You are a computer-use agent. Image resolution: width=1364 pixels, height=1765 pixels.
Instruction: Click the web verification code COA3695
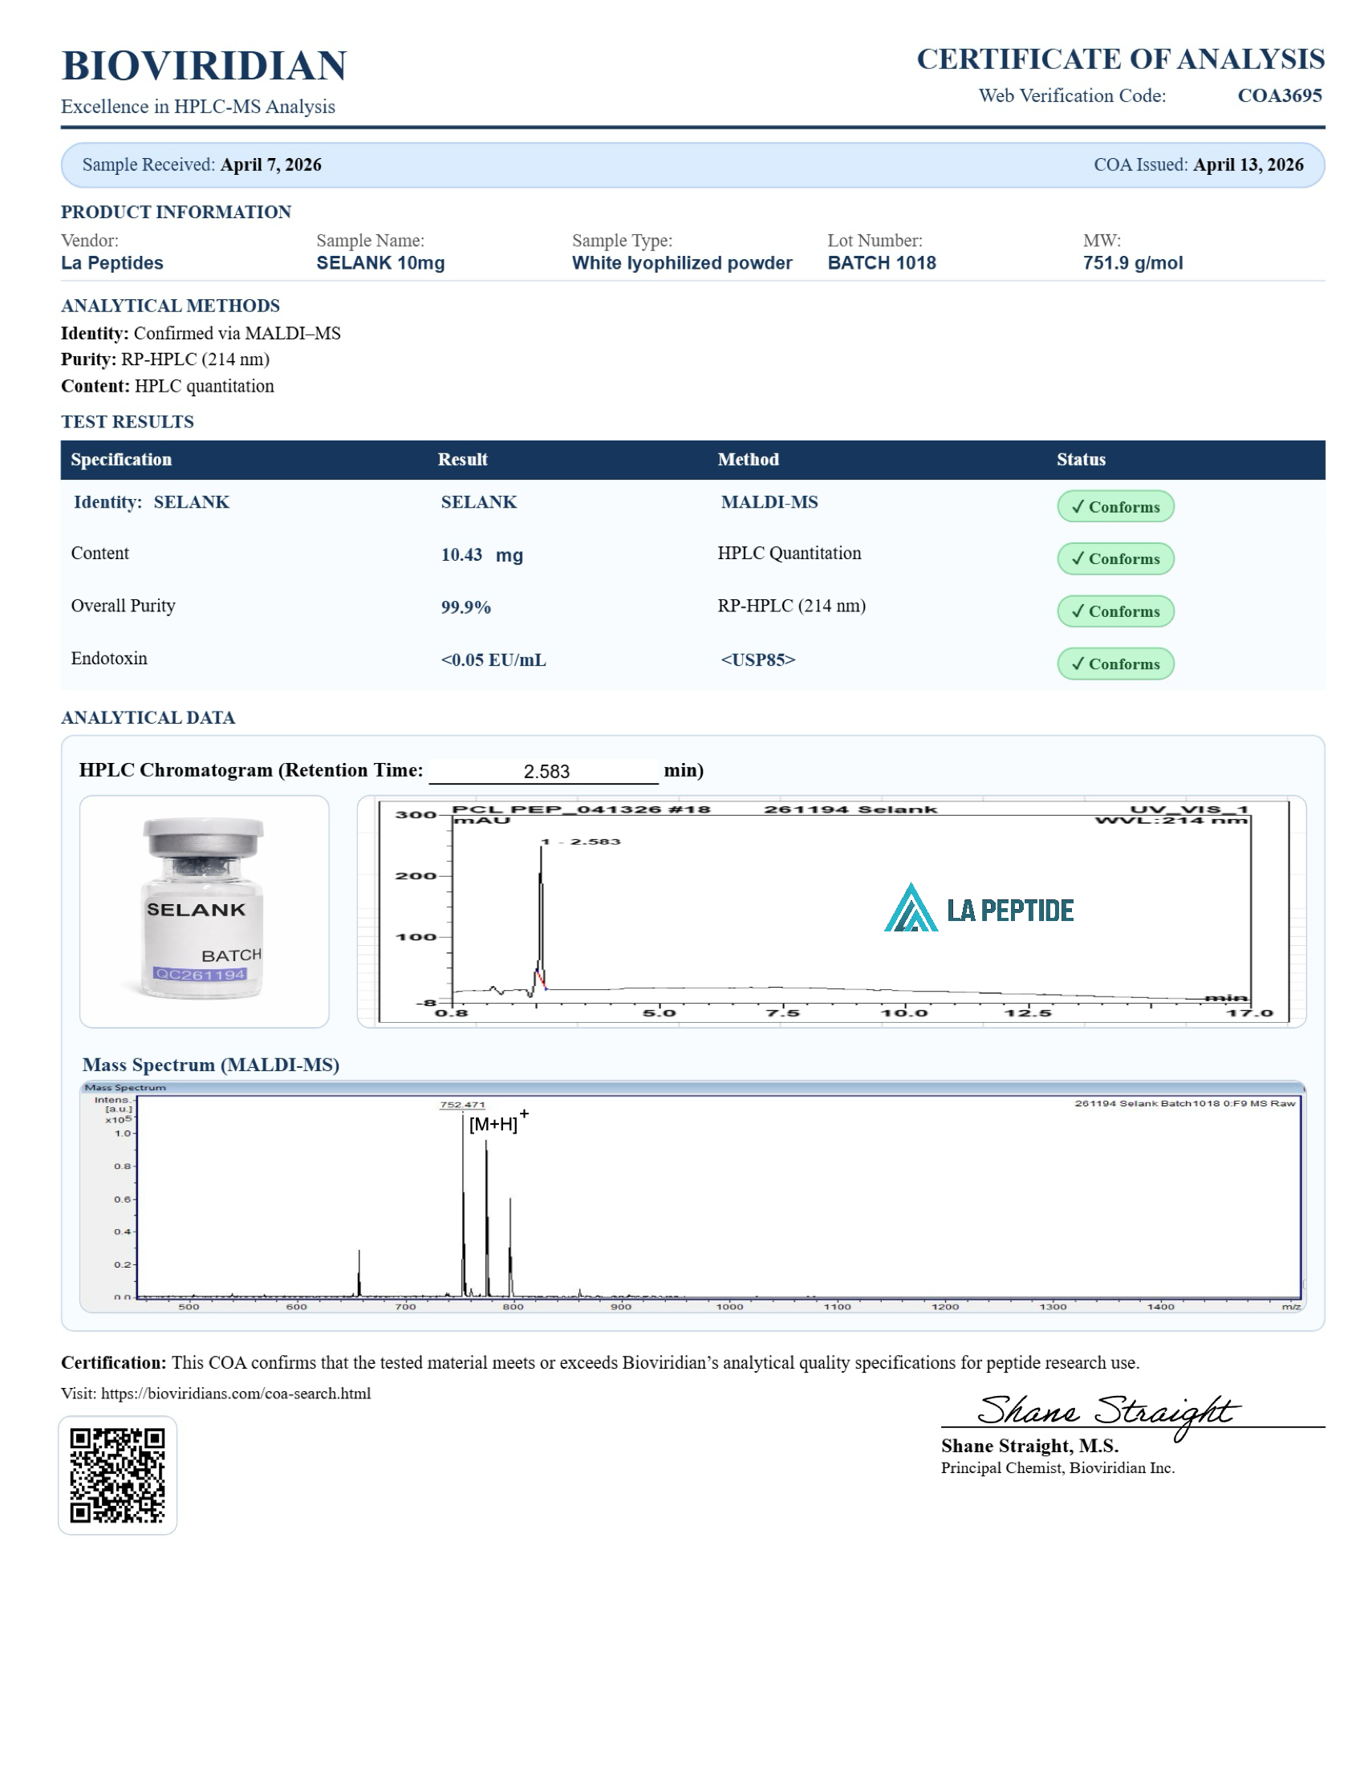pos(1279,95)
